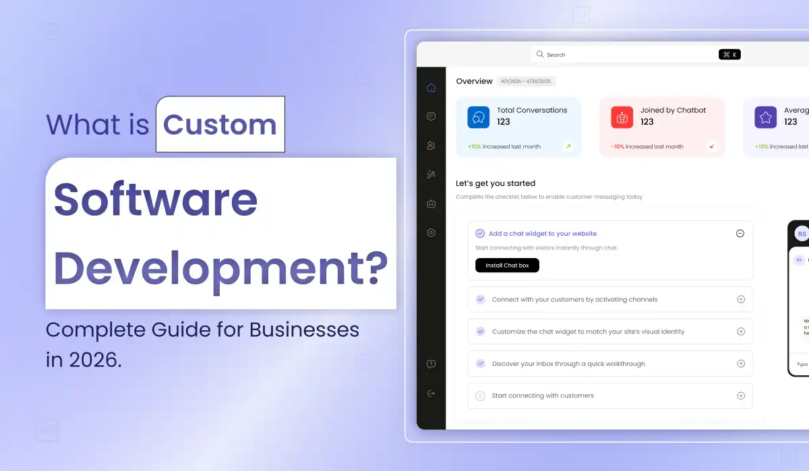This screenshot has width=809, height=471.
Task: Open the magic wand sidebar icon
Action: (431, 175)
